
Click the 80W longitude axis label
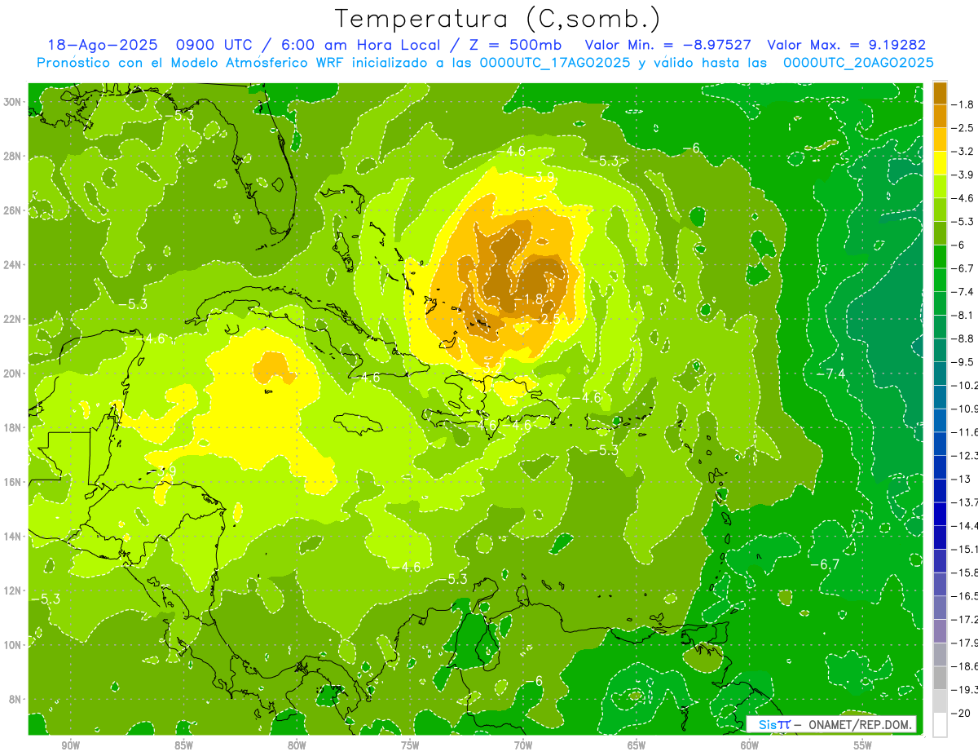coord(297,745)
